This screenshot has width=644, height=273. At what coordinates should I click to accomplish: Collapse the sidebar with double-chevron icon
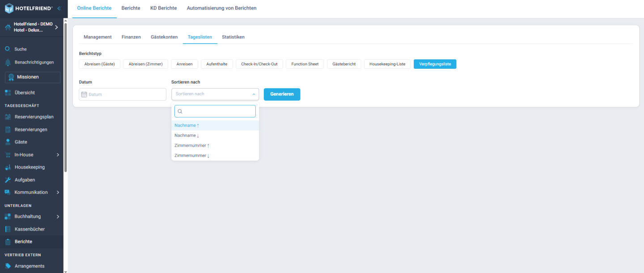[x=59, y=8]
